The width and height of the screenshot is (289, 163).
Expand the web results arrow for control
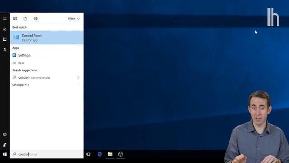click(x=78, y=77)
